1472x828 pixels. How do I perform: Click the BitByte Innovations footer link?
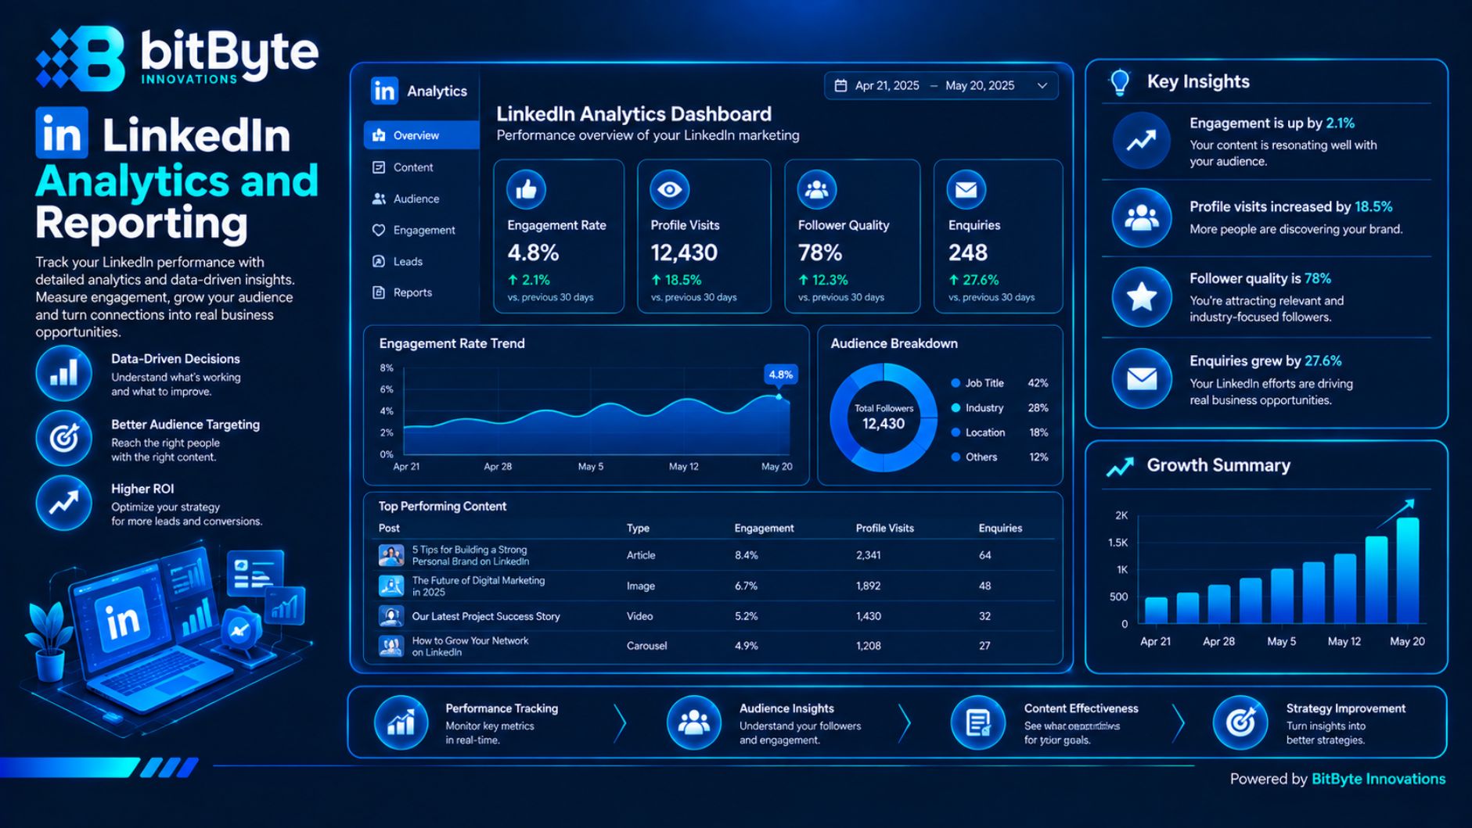(1378, 779)
